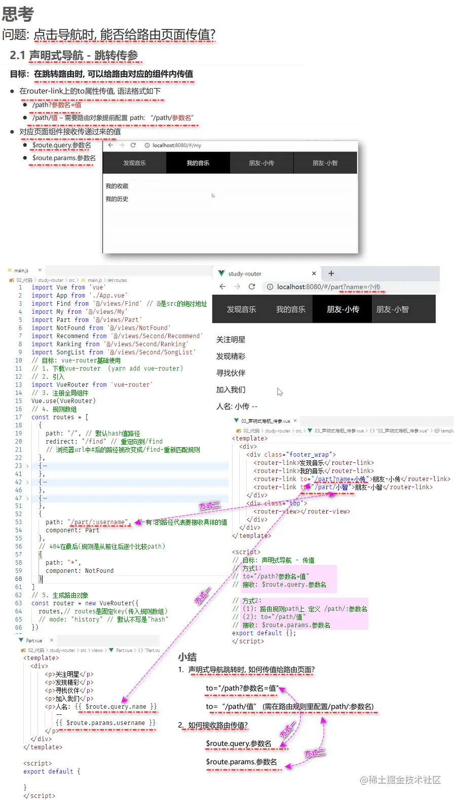Expand folded code at line 23

(x=27, y=466)
